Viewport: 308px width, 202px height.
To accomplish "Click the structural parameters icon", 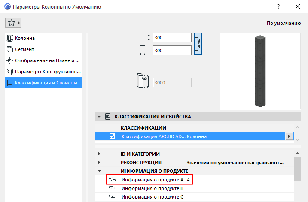I will (x=10, y=72).
